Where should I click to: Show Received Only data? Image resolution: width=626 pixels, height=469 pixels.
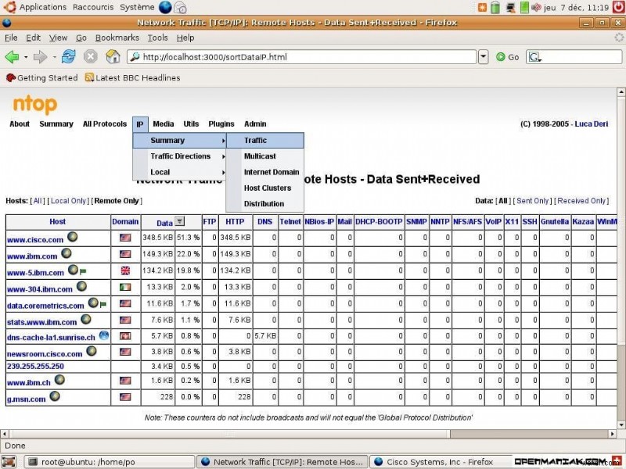[x=583, y=200]
